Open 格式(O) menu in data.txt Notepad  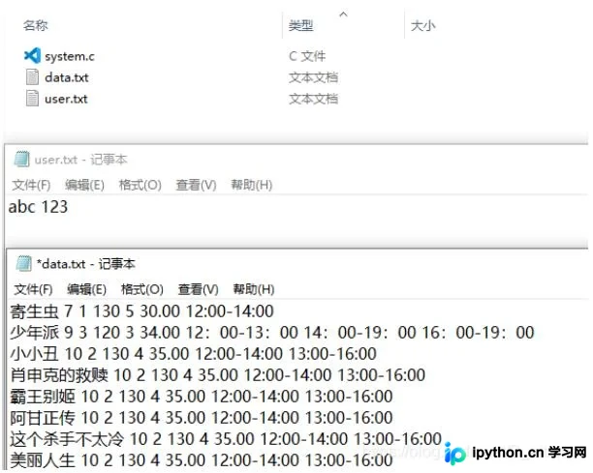click(142, 289)
